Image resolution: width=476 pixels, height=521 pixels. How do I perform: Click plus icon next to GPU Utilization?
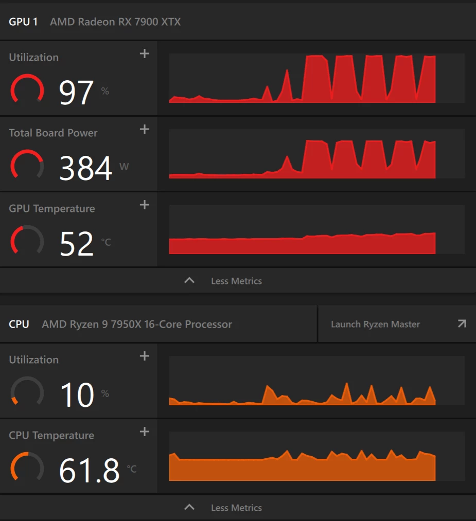(144, 53)
